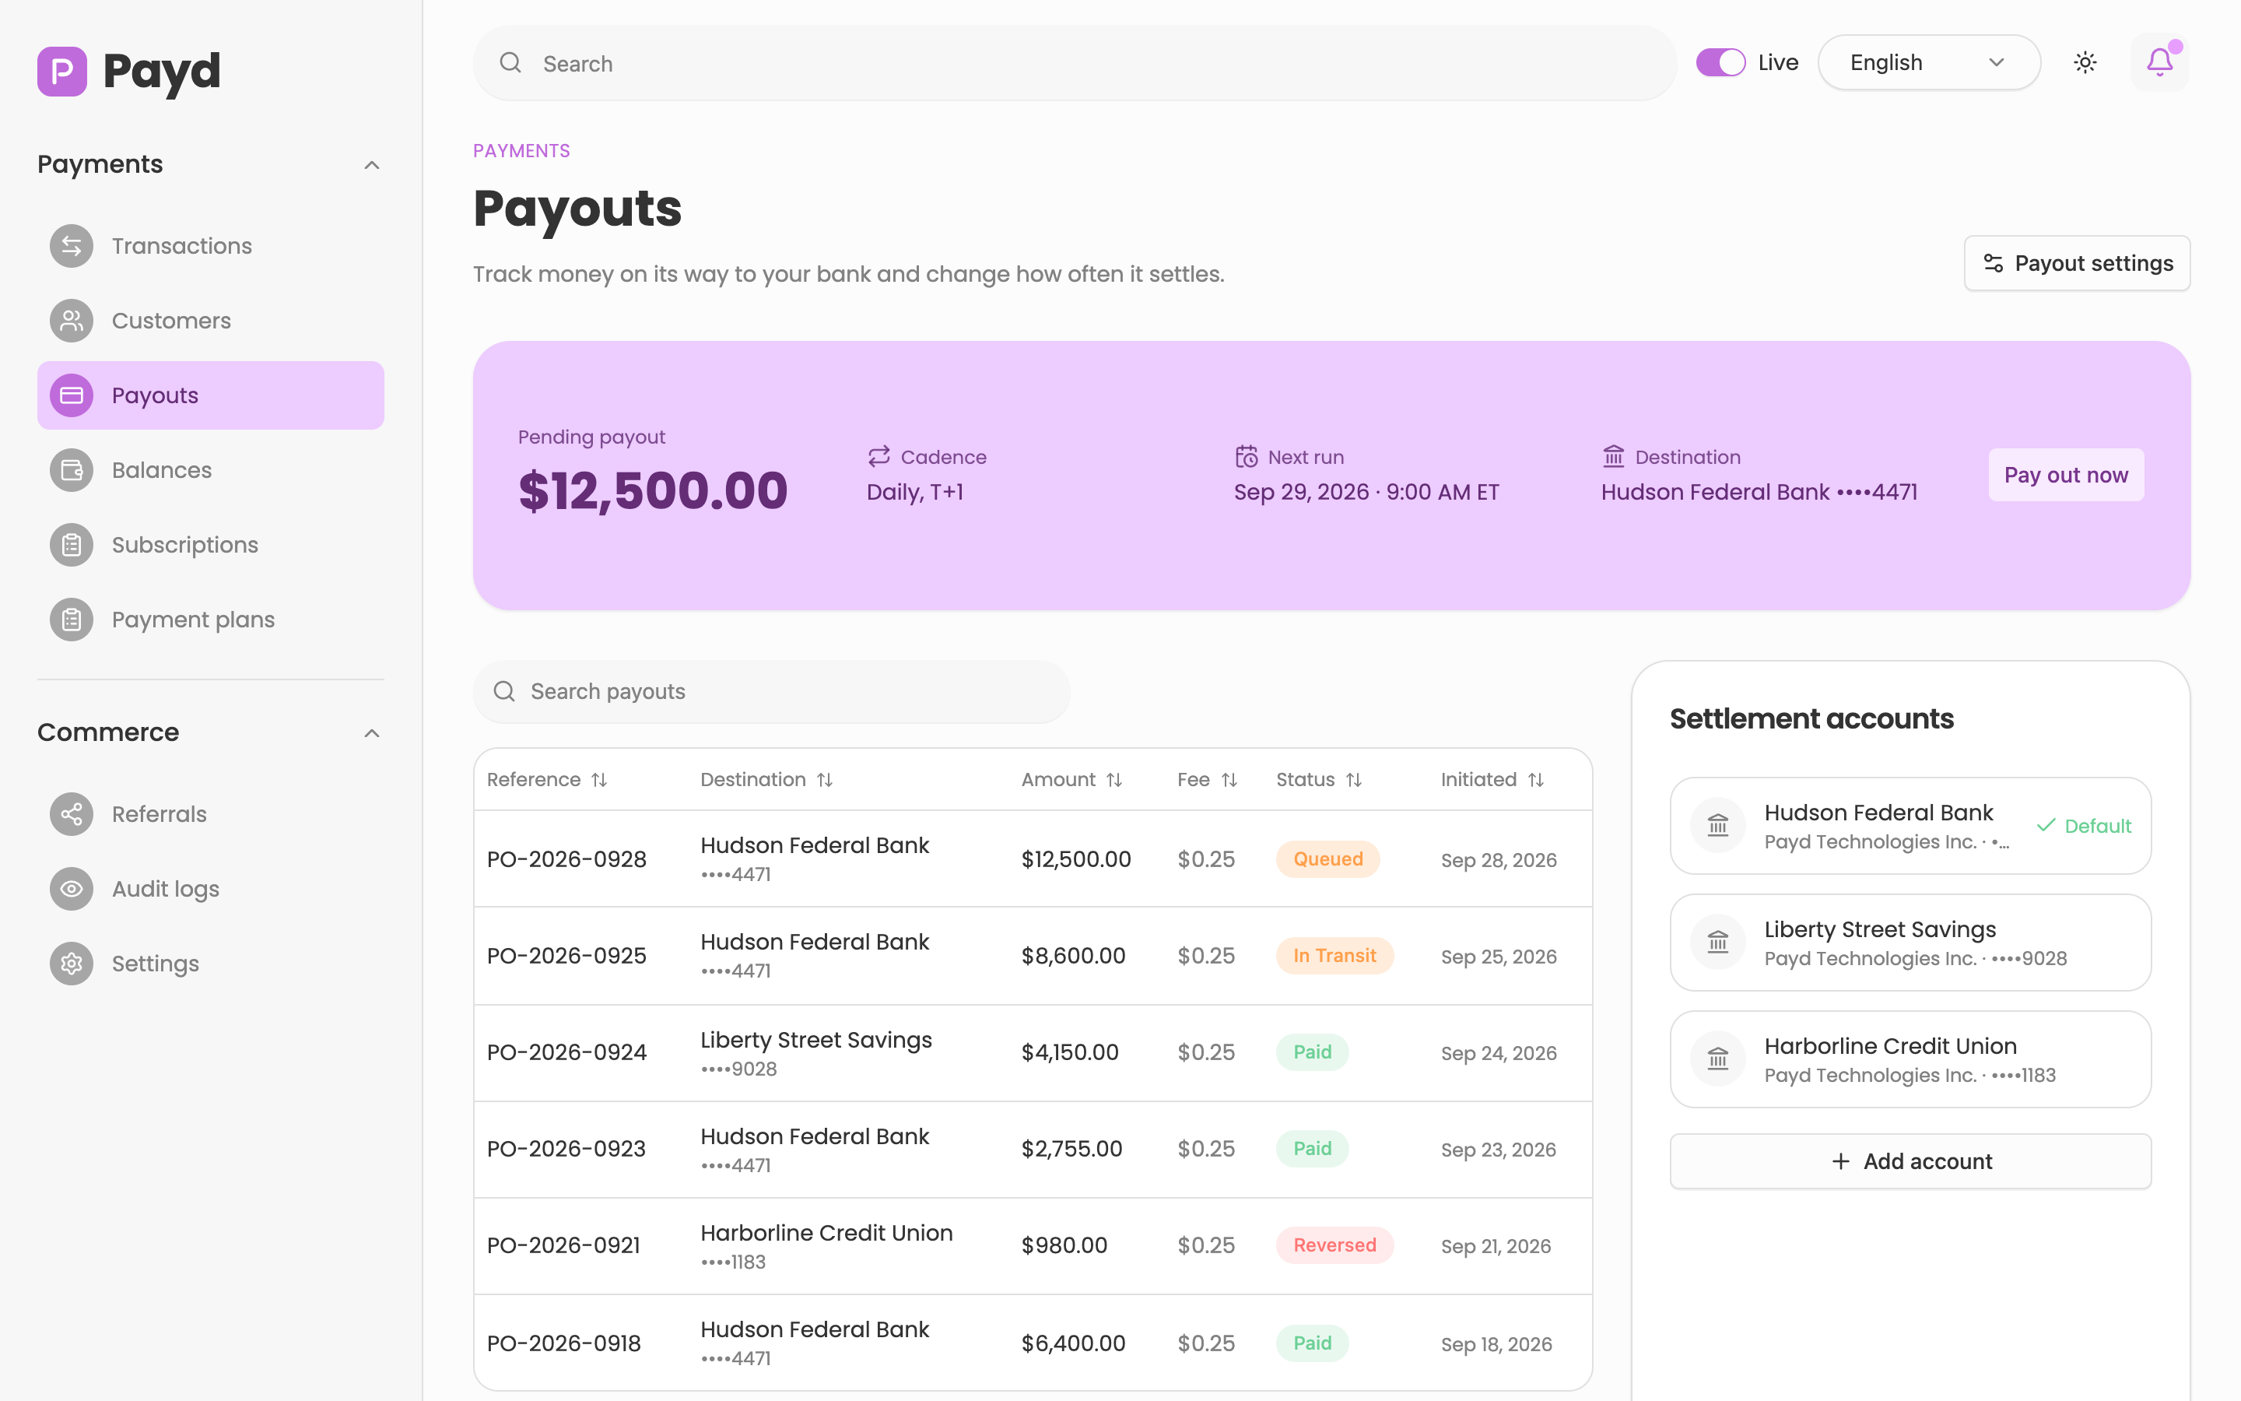Open notifications bell icon
Viewport: 2241px width, 1401px height.
point(2159,62)
